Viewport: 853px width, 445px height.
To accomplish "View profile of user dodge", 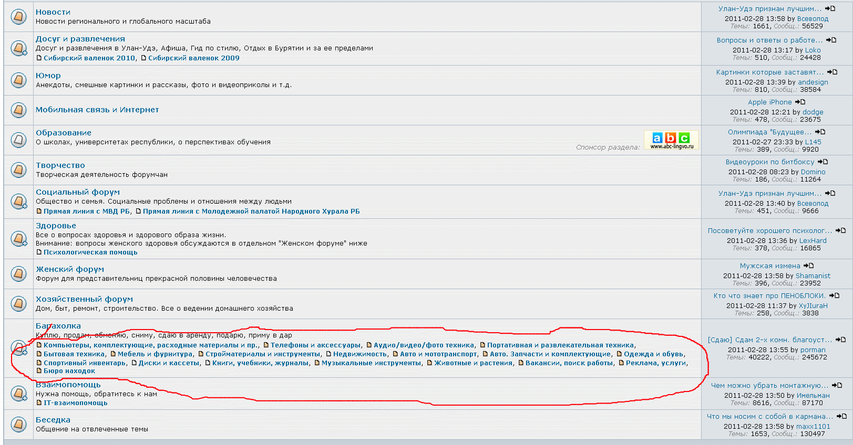I will (x=813, y=112).
